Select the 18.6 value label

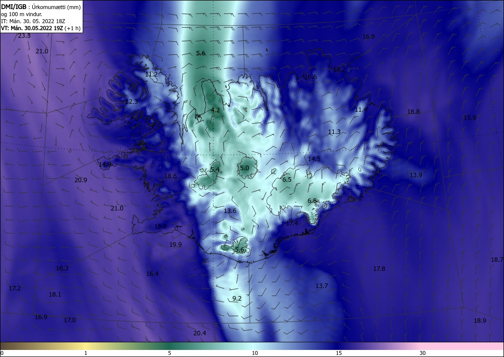tap(171, 176)
